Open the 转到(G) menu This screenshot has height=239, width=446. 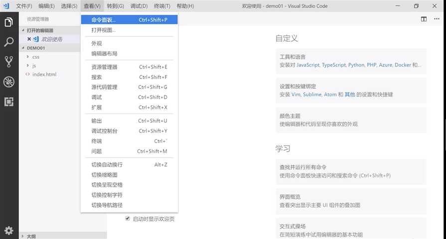point(115,6)
